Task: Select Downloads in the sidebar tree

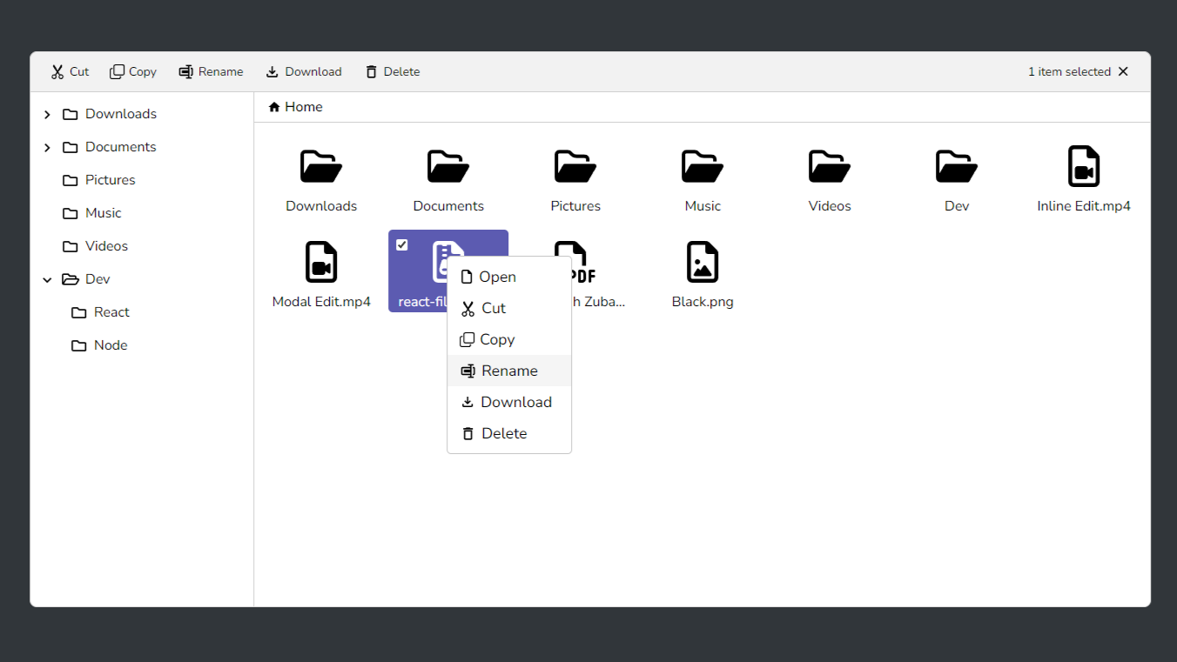Action: point(121,114)
